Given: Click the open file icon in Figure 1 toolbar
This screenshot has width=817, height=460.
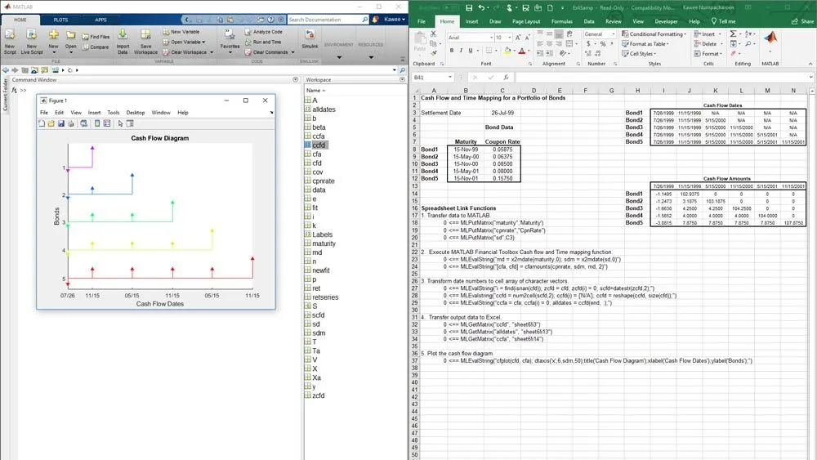Looking at the screenshot, I should click(51, 123).
